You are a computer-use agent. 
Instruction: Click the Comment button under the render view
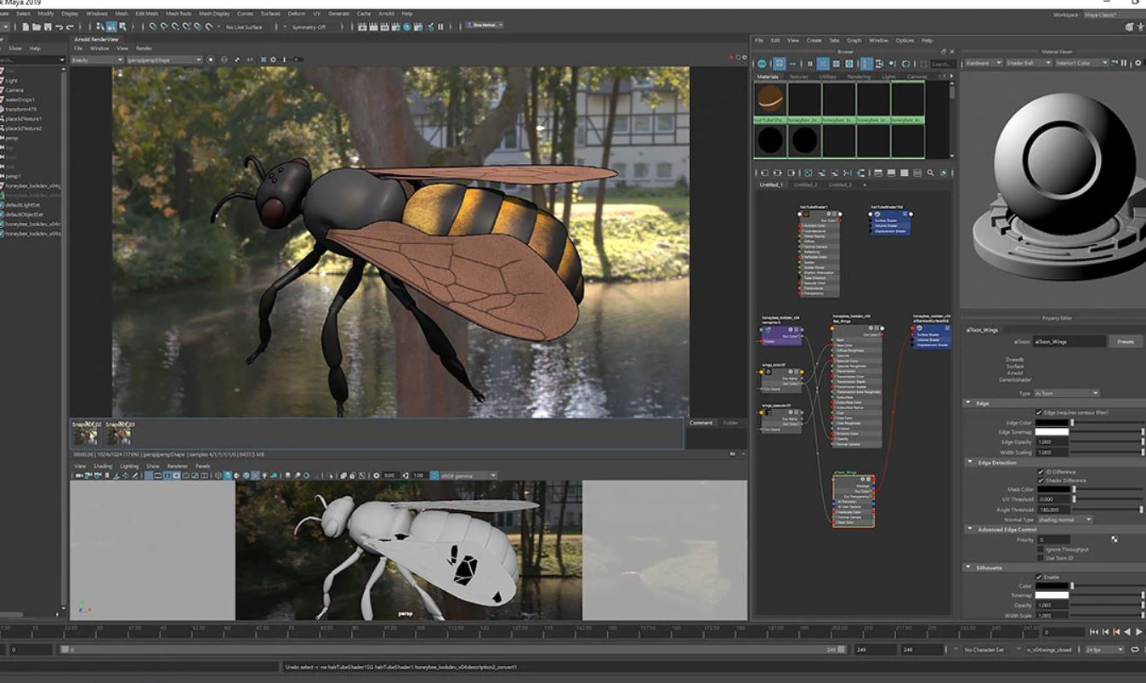click(701, 422)
